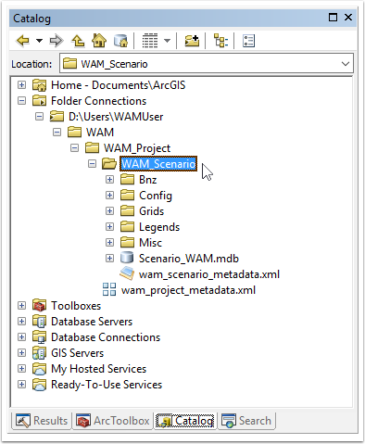Click the Toggle Contents Panel tree icon

coord(220,41)
